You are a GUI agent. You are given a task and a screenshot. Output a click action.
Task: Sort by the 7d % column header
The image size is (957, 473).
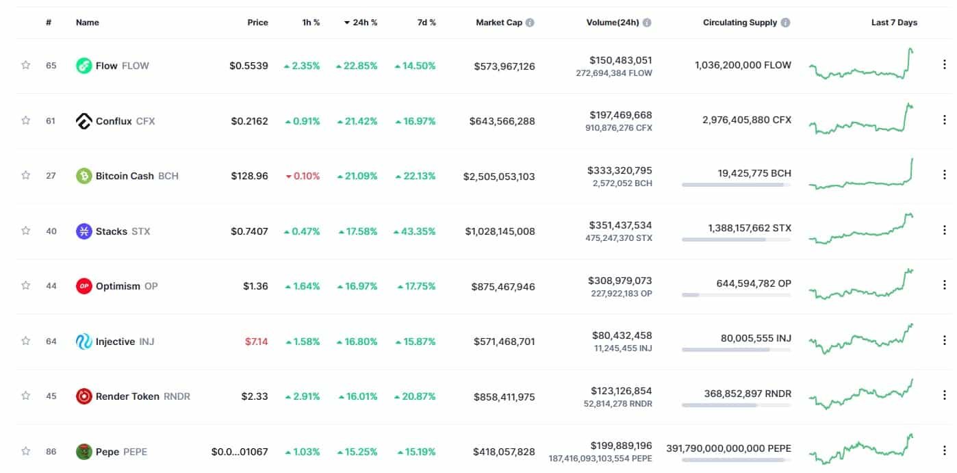pyautogui.click(x=426, y=23)
